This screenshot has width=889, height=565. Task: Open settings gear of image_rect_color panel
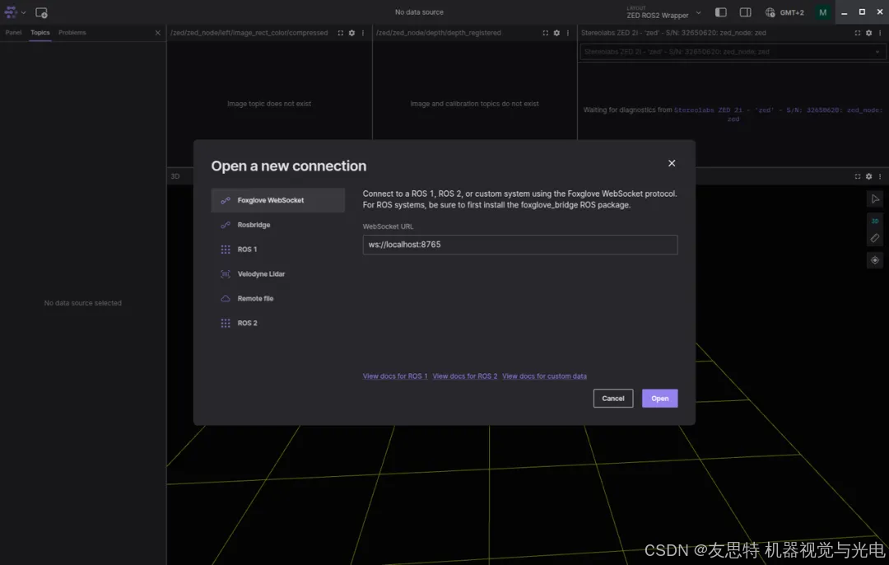[x=351, y=33]
